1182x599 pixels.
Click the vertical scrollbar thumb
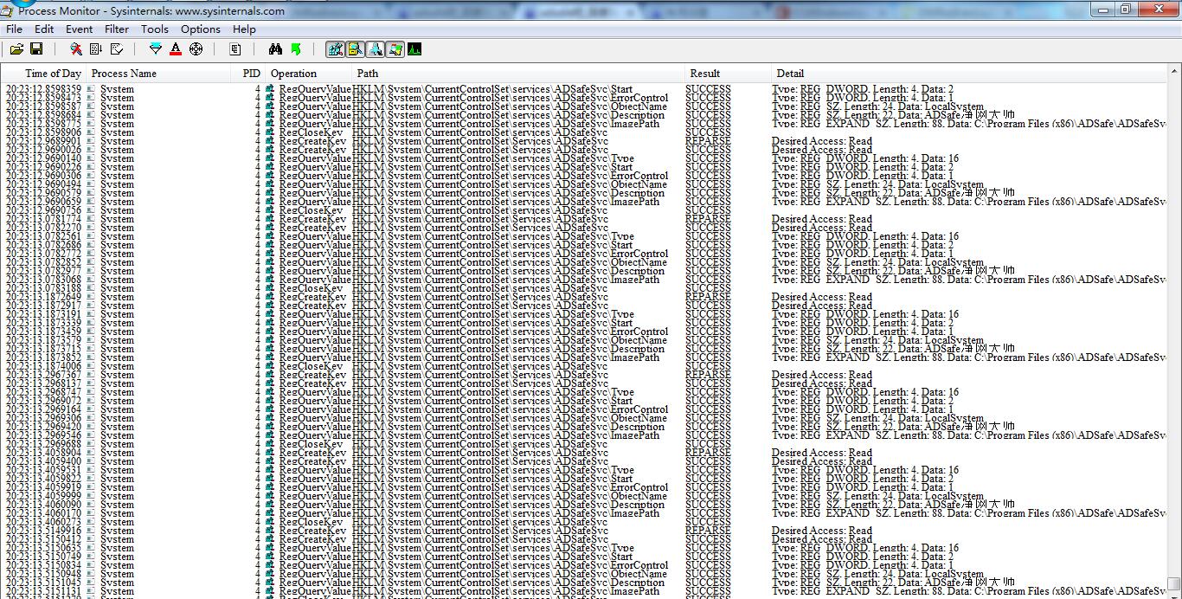coord(1173,584)
